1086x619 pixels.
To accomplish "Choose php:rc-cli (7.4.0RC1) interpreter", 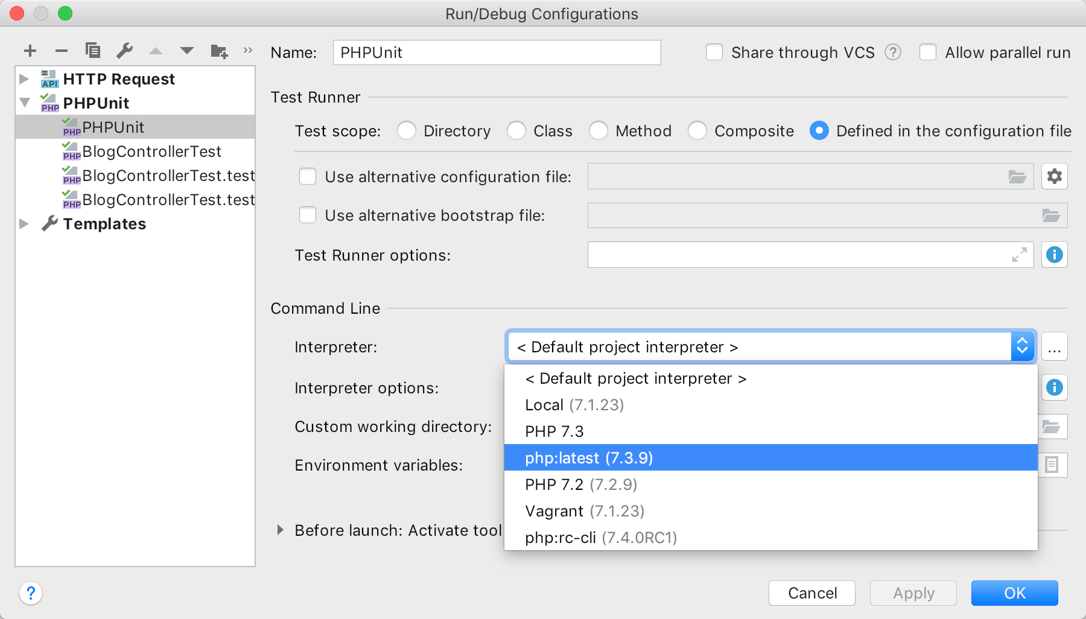I will tap(771, 538).
